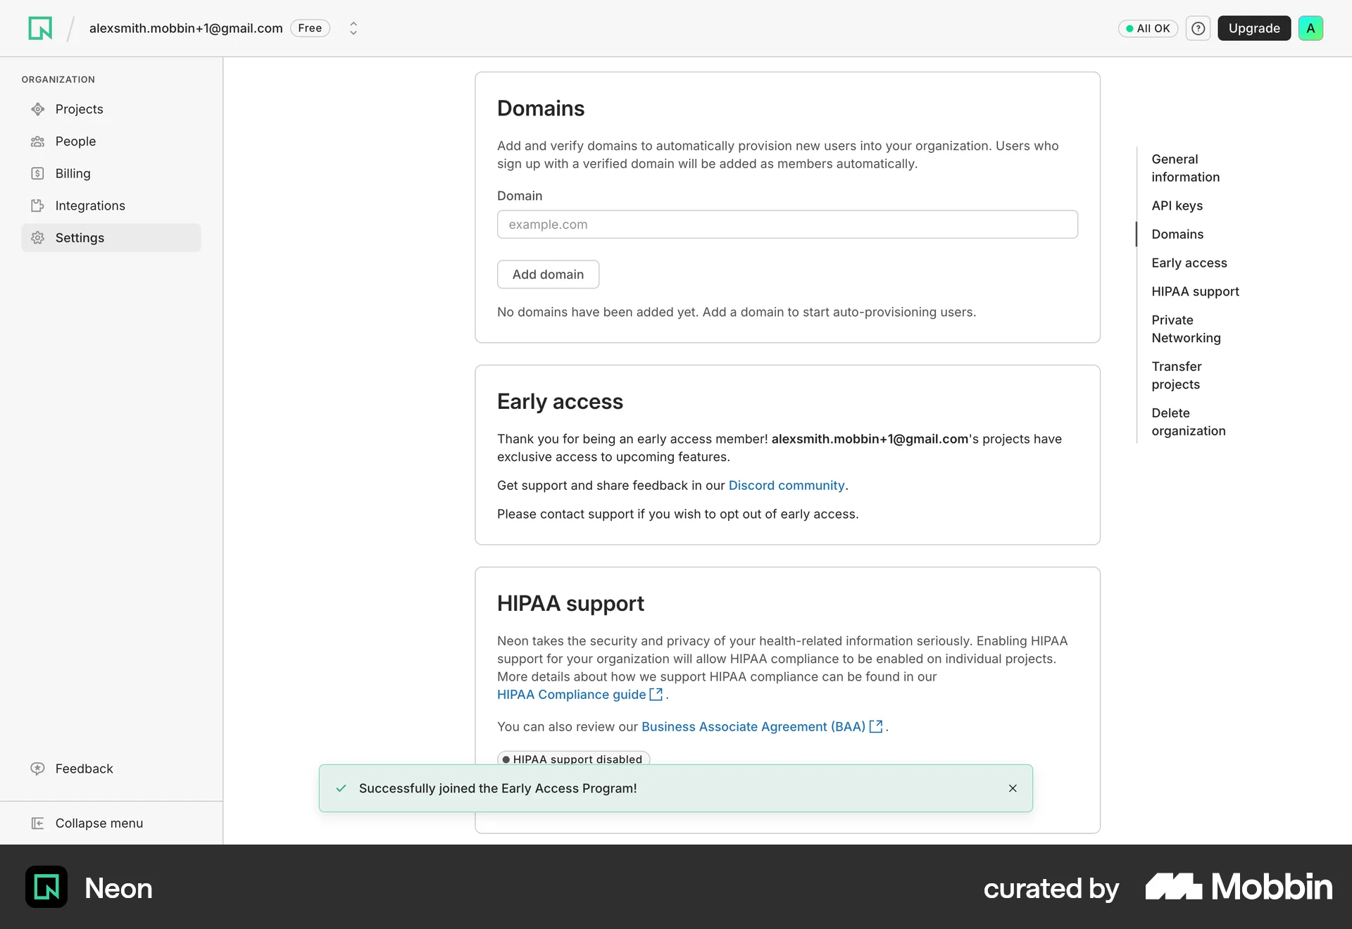1352x929 pixels.
Task: Jump to HIPAA support section in outline
Action: (x=1195, y=291)
